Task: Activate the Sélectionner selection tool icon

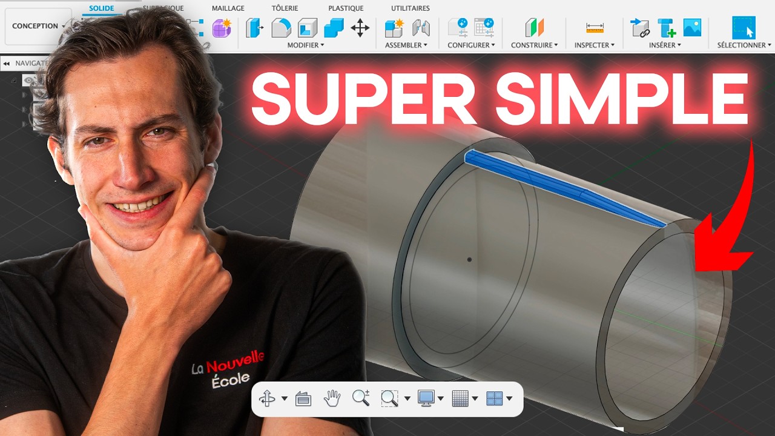Action: pos(744,28)
